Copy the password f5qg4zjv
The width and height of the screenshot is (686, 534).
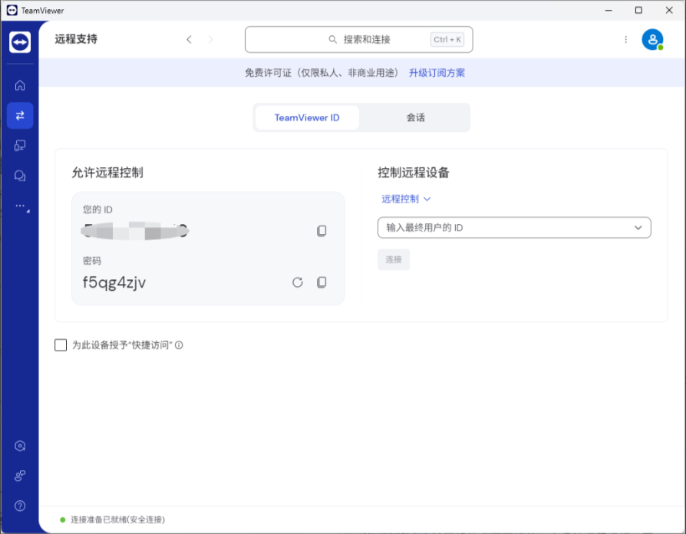322,282
